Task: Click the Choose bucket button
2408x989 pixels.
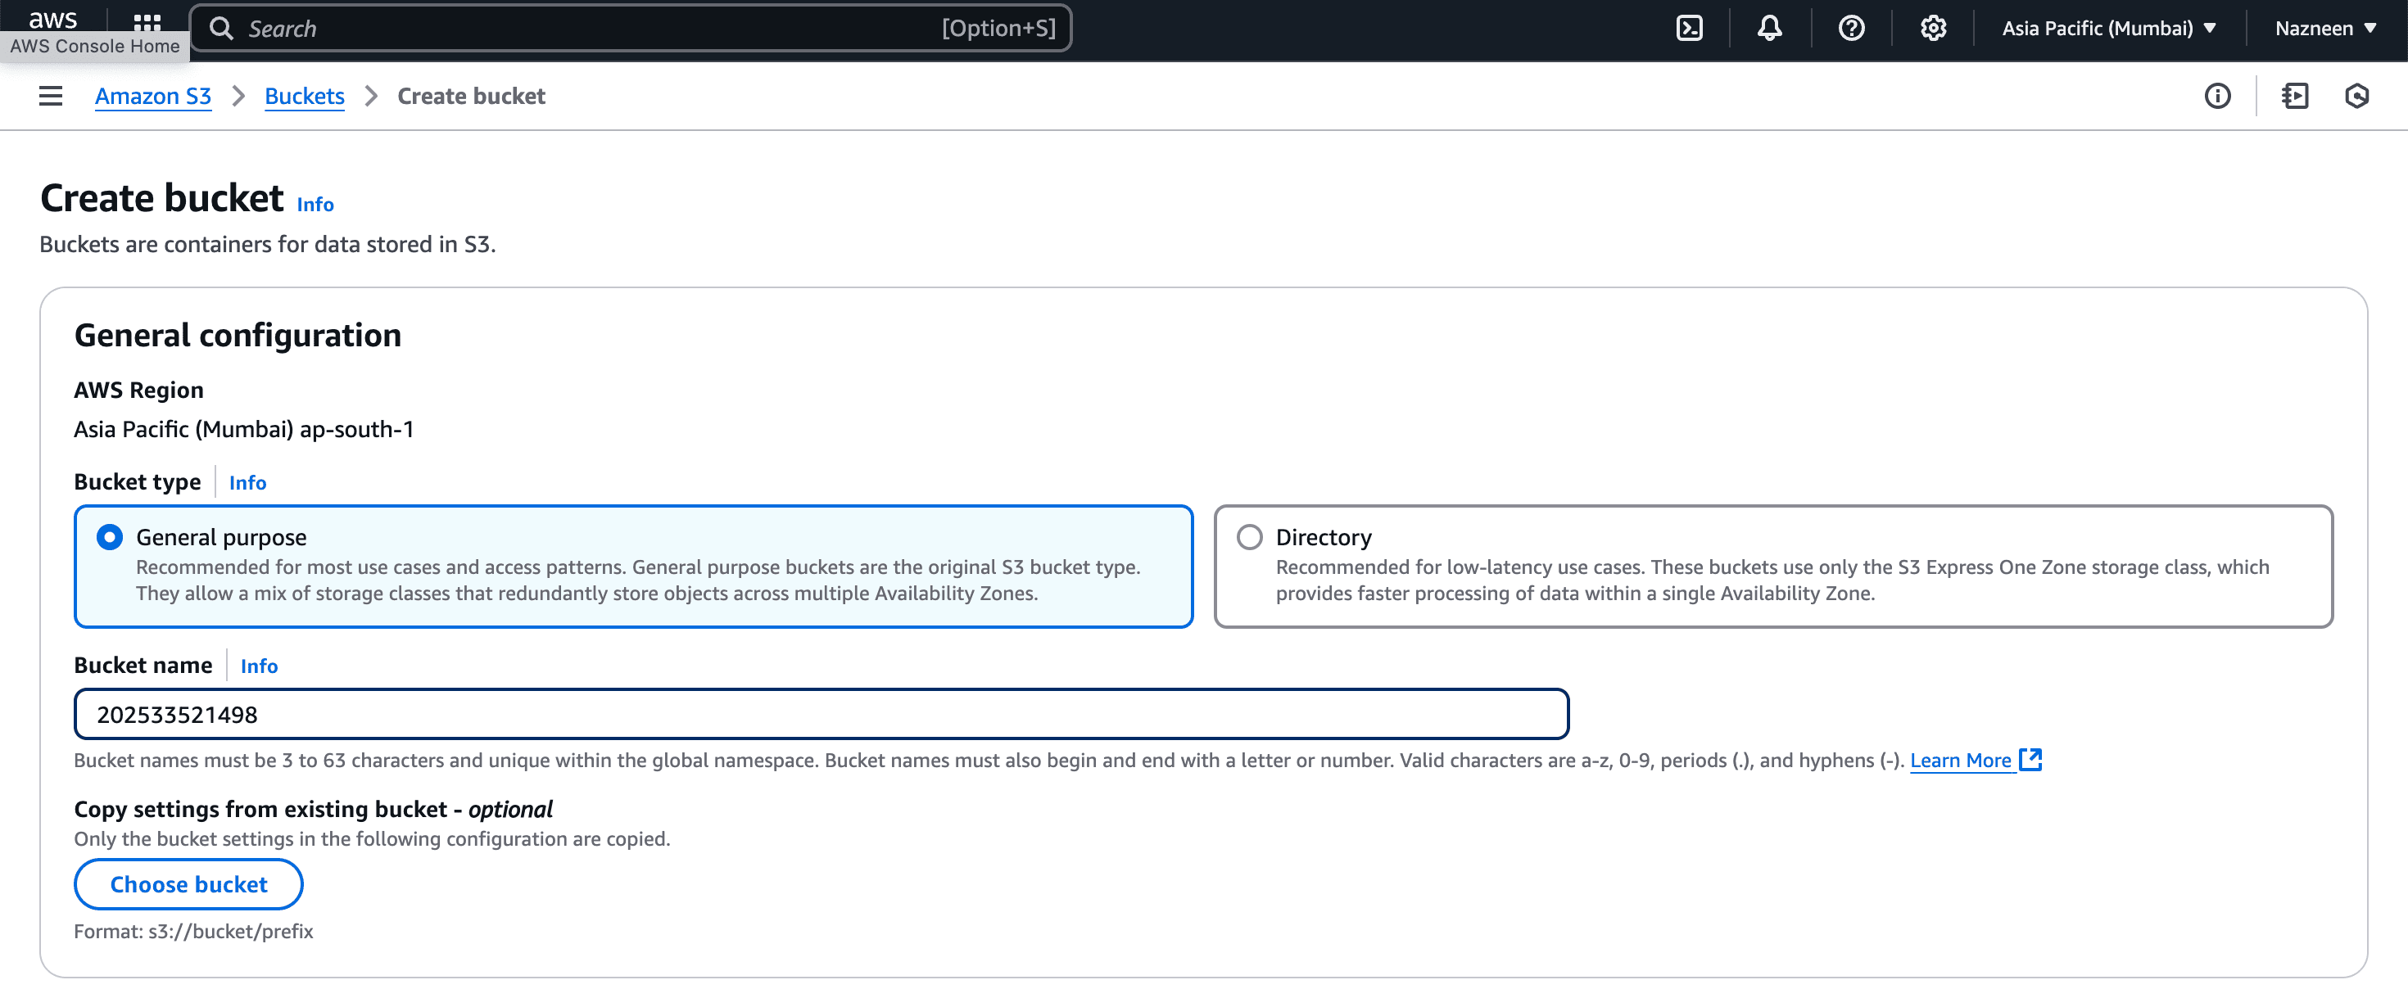Action: point(189,883)
